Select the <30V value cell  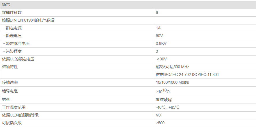point(162,59)
